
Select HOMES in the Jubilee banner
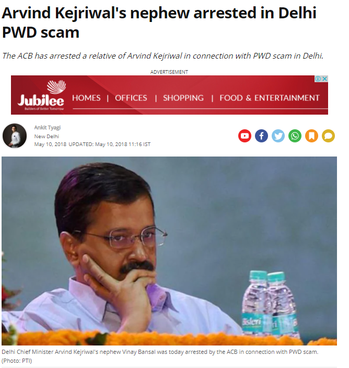[86, 98]
